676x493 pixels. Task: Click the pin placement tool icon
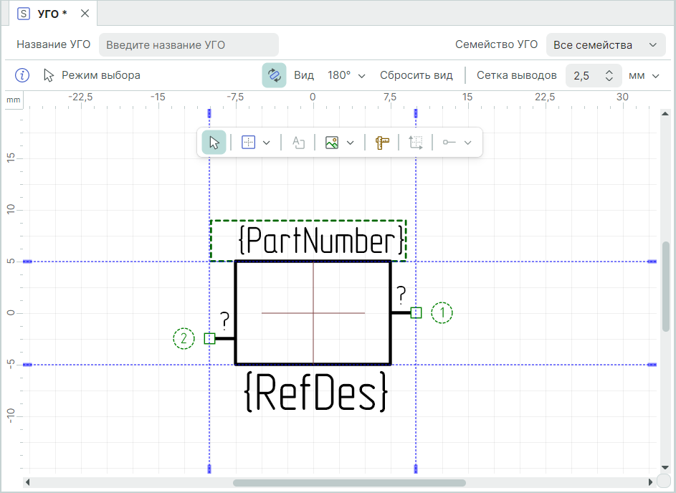[449, 143]
